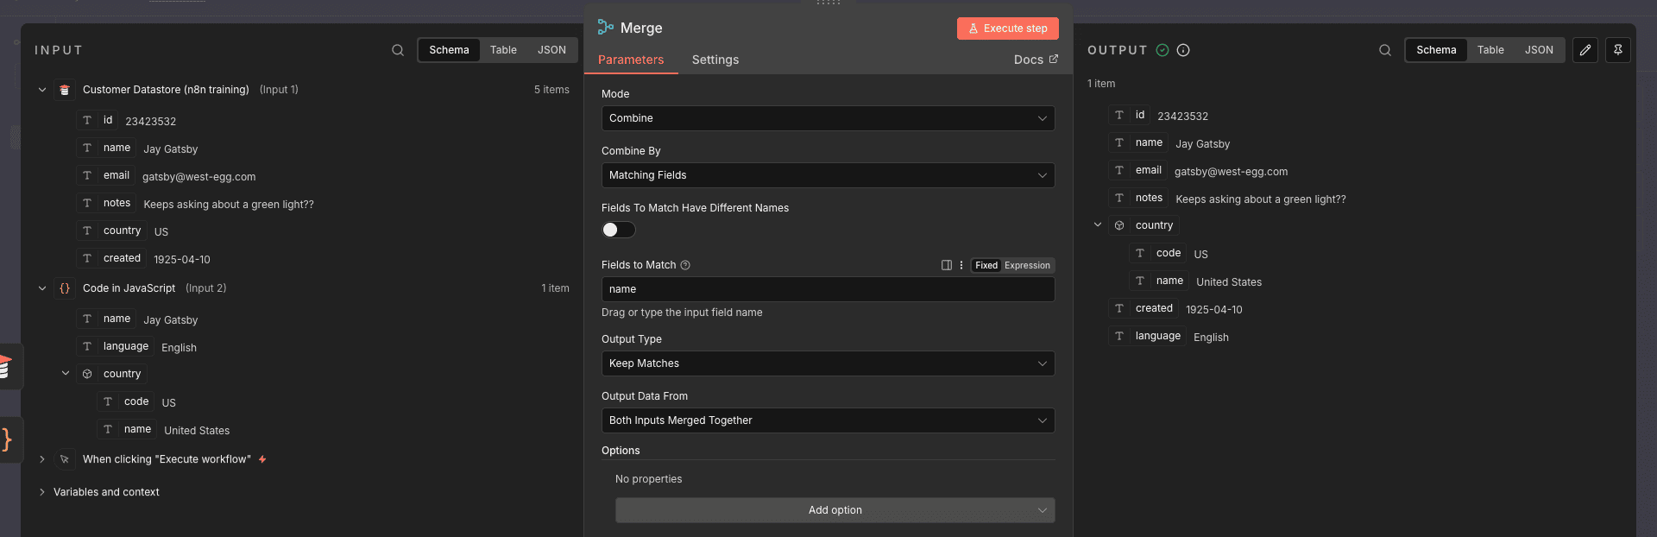The height and width of the screenshot is (537, 1657).
Task: Collapse the country object in output
Action: (x=1098, y=225)
